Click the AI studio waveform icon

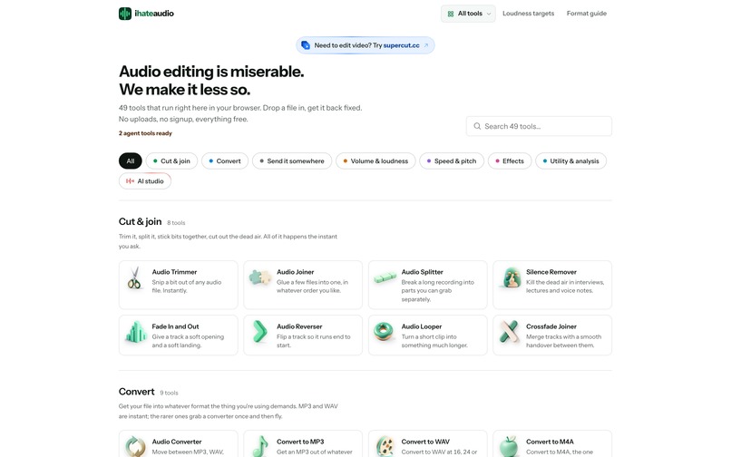[130, 181]
